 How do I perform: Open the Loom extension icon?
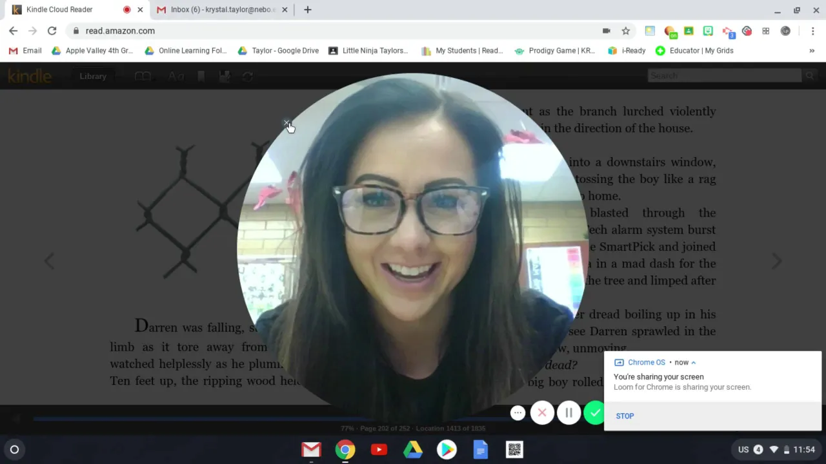pyautogui.click(x=747, y=30)
